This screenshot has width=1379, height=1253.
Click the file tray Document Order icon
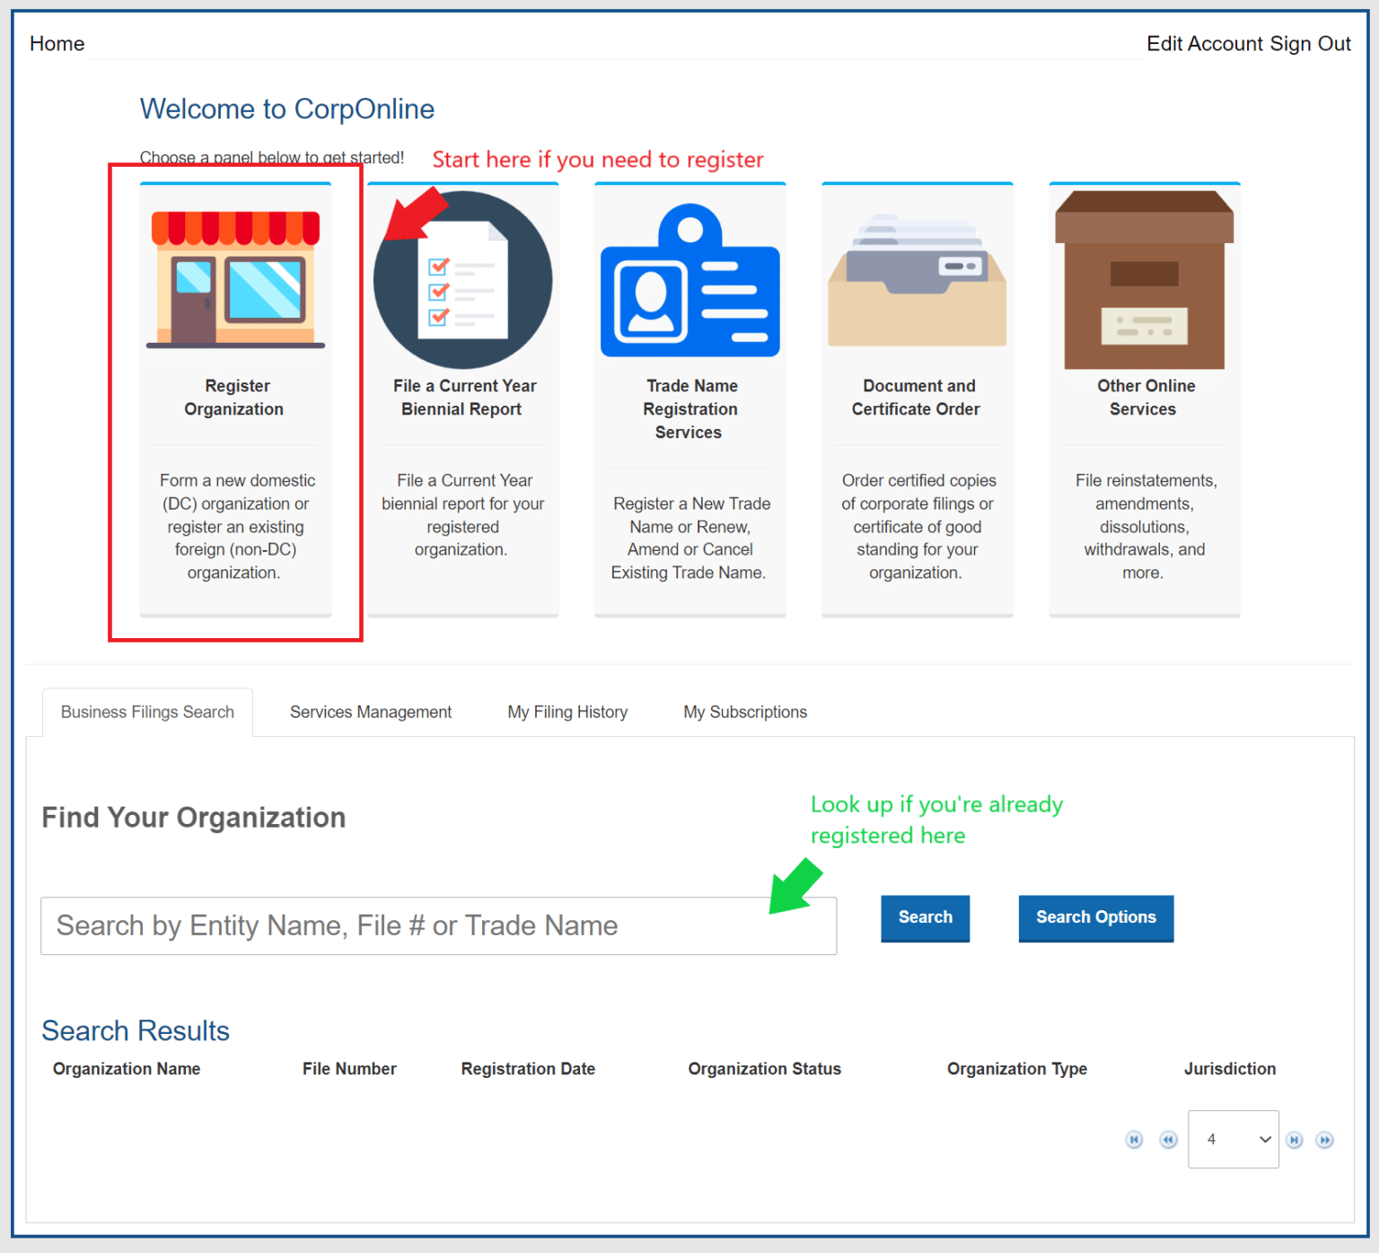(x=918, y=280)
